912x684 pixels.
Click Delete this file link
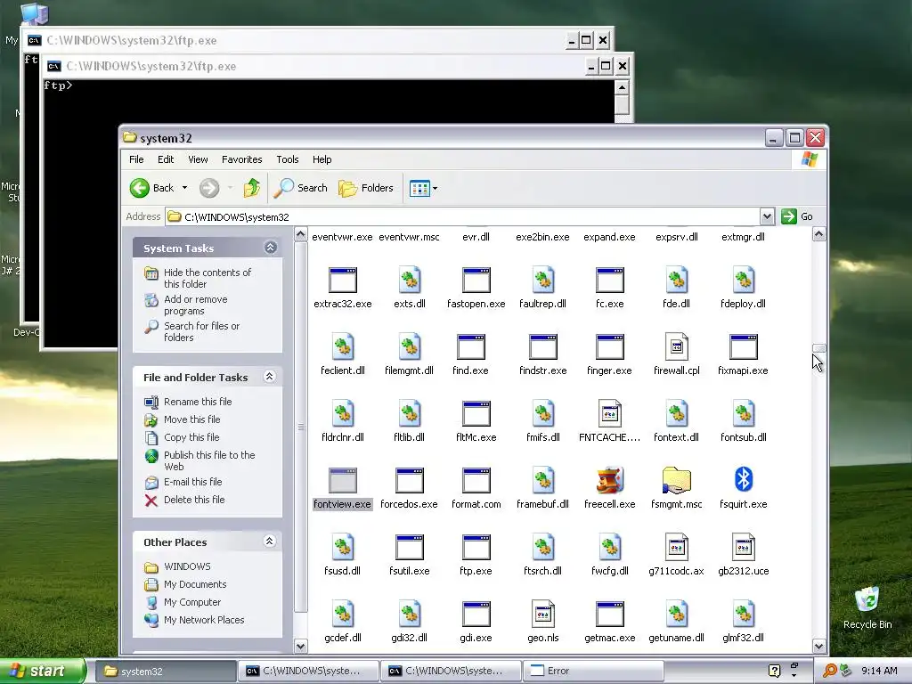(193, 499)
